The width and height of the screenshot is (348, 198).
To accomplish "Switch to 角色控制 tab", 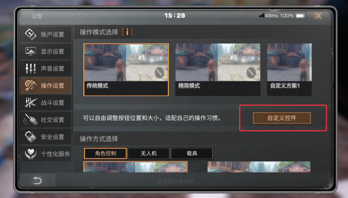I will point(105,153).
